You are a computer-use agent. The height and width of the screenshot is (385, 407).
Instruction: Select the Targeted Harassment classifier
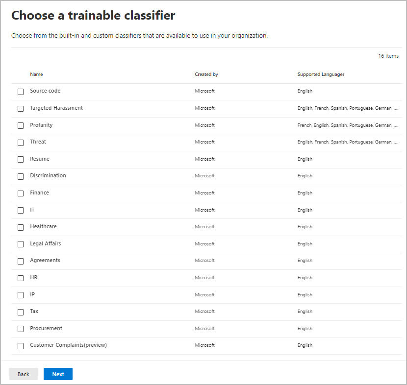tap(20, 108)
